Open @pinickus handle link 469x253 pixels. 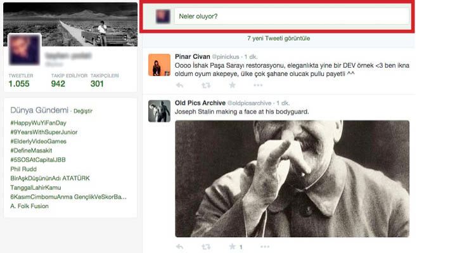pyautogui.click(x=226, y=57)
